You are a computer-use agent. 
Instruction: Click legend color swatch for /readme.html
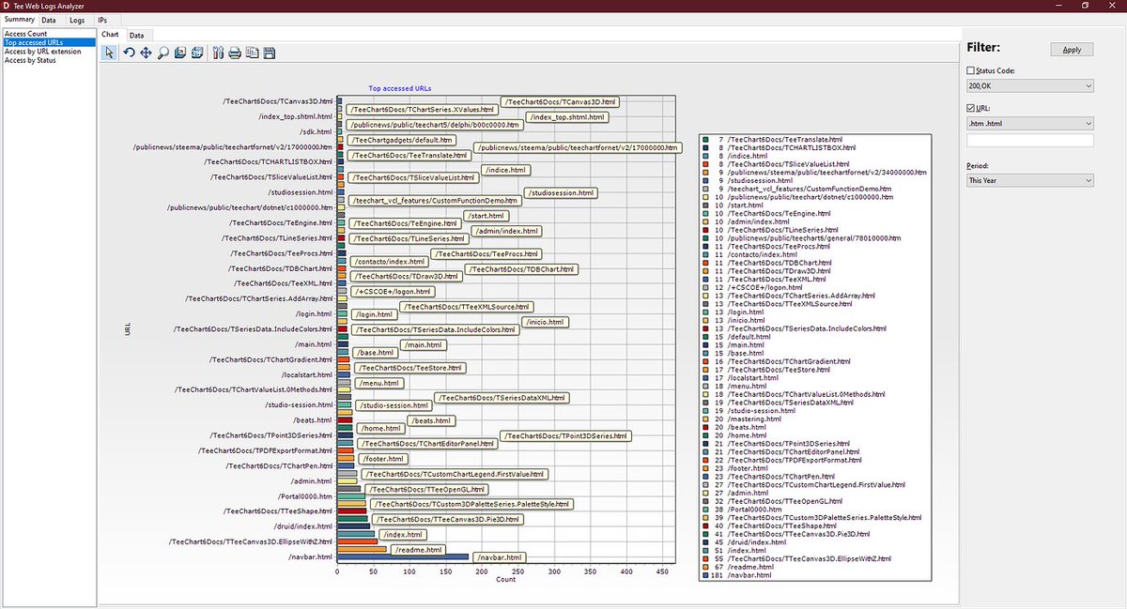tap(705, 567)
